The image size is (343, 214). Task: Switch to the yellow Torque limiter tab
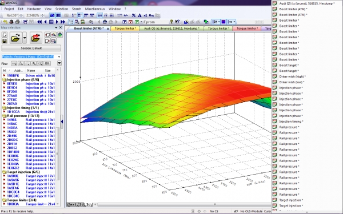click(125, 29)
